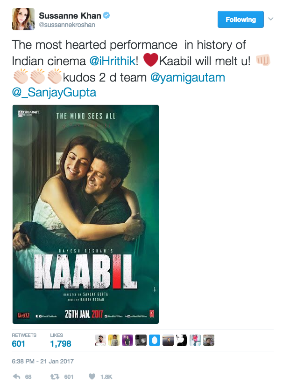Viewport: 283px width, 390px height.
Task: Open the @_SanjayGupta mention
Action: point(54,92)
